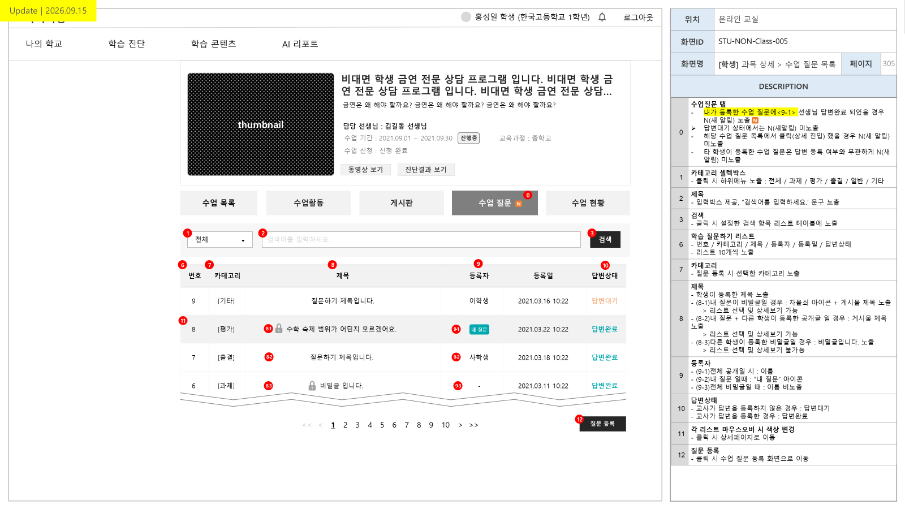The width and height of the screenshot is (905, 509).
Task: Click the user profile avatar circle
Action: (466, 17)
